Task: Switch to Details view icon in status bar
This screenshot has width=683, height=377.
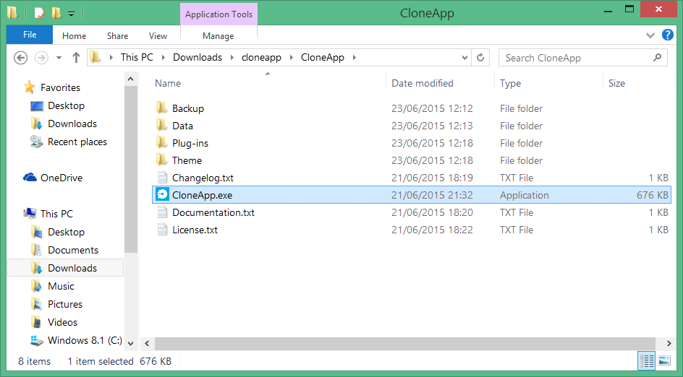Action: coord(646,360)
